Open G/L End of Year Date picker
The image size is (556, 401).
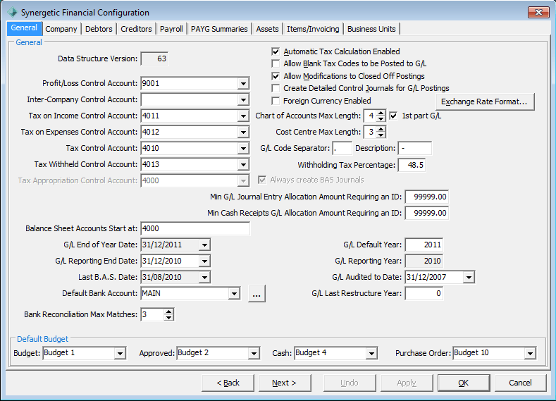(204, 245)
